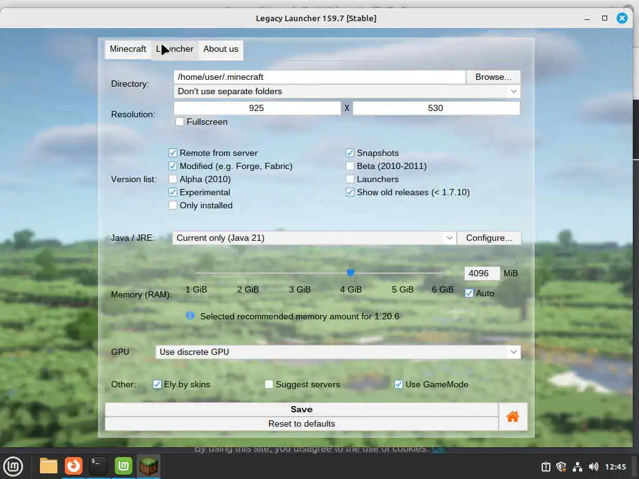The image size is (639, 479).
Task: Uncheck Show old releases (< 1.7.10)
Action: [349, 192]
